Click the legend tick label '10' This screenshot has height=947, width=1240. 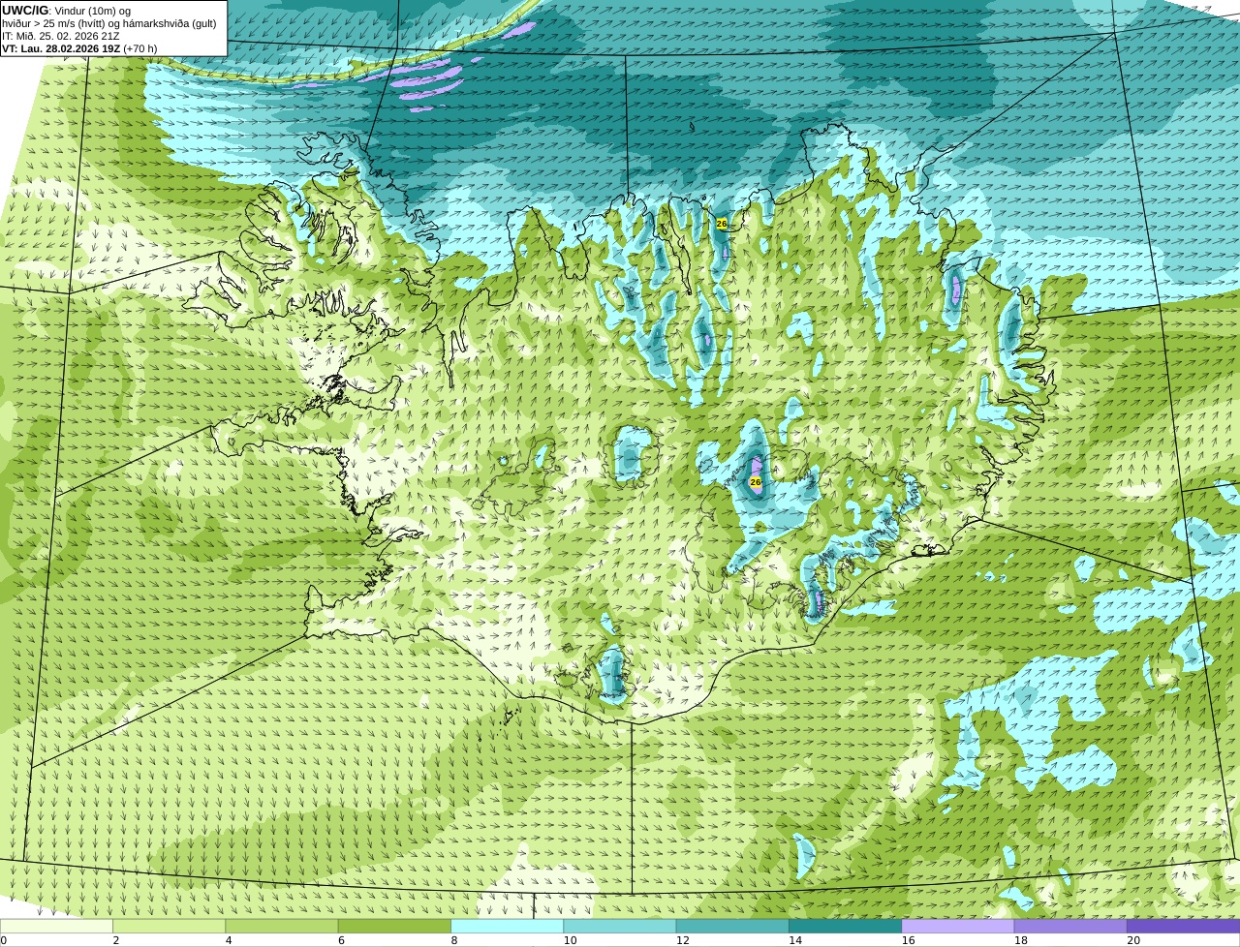(570, 940)
